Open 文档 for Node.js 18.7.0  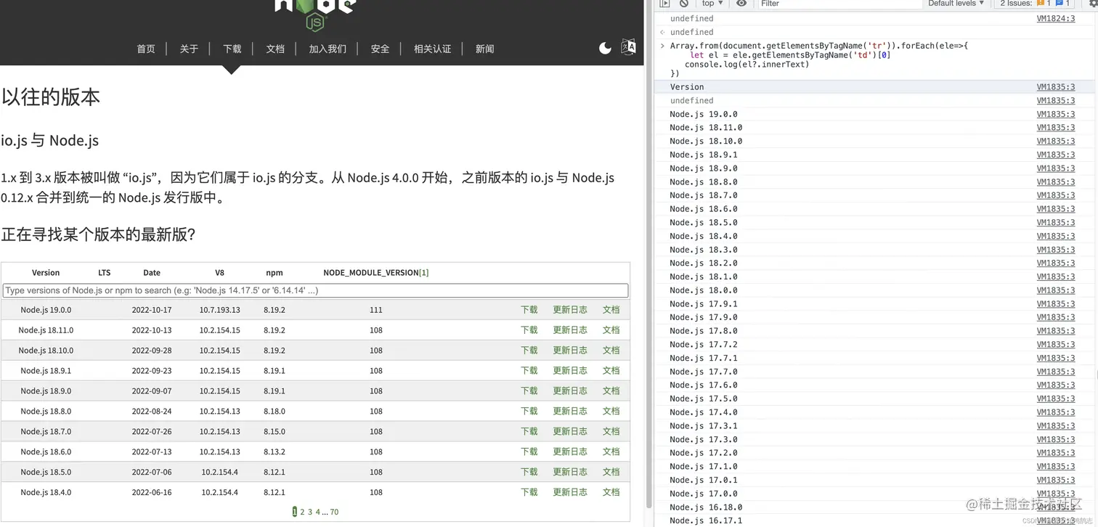(x=611, y=432)
